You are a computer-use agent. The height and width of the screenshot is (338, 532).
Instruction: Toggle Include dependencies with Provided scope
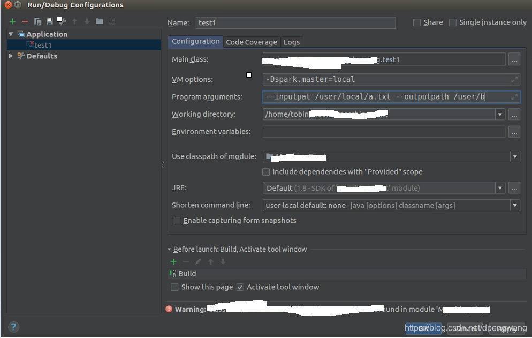266,172
